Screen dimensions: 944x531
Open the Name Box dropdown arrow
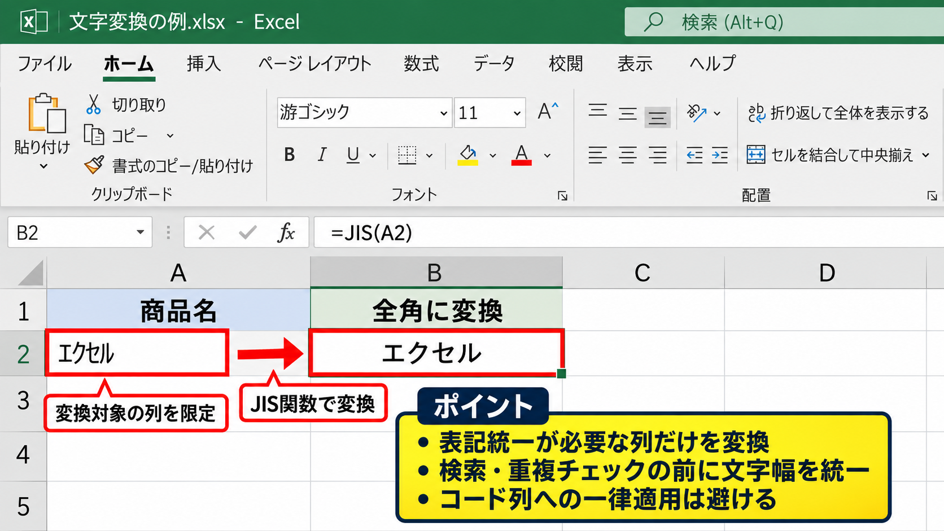tap(140, 232)
